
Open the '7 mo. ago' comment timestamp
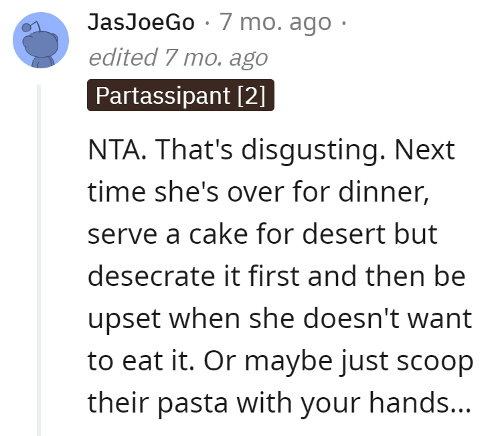(x=275, y=22)
